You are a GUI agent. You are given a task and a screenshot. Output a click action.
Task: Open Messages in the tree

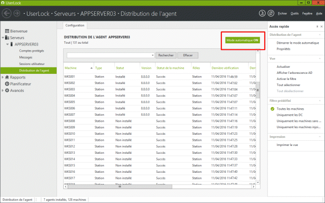coord(26,58)
